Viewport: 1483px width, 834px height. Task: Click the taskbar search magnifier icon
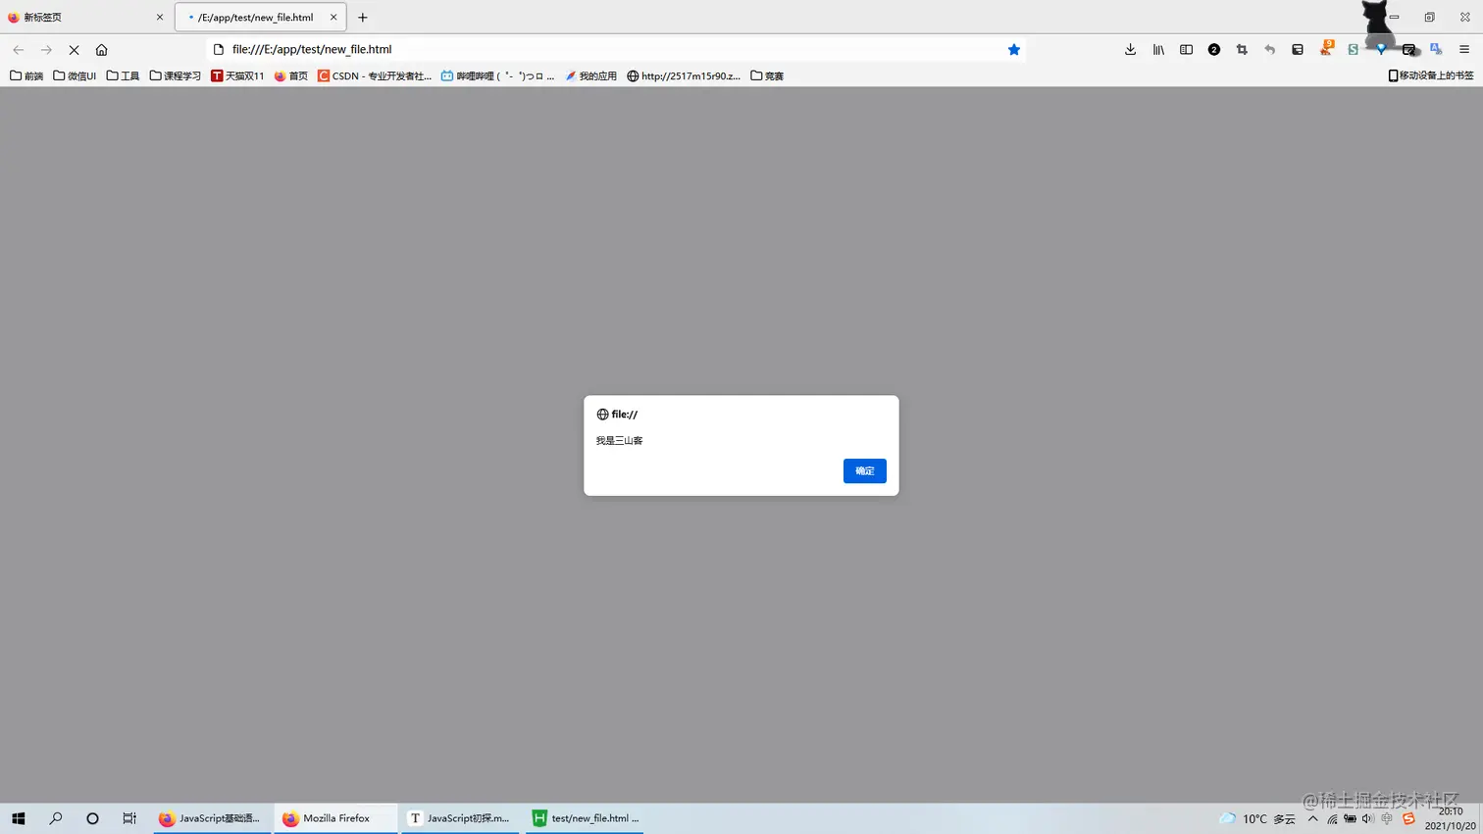55,818
